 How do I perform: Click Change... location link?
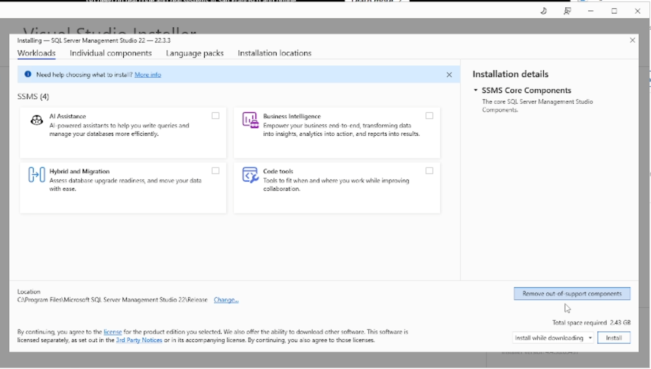226,300
